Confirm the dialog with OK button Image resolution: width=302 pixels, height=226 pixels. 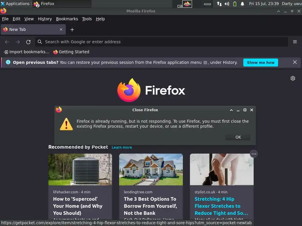(238, 137)
